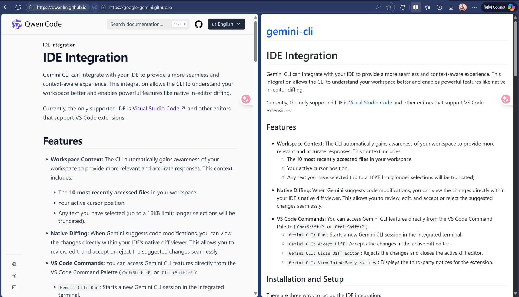Screen dimensions: 519x297
Task: Open the Copilot button
Action: point(499,7)
